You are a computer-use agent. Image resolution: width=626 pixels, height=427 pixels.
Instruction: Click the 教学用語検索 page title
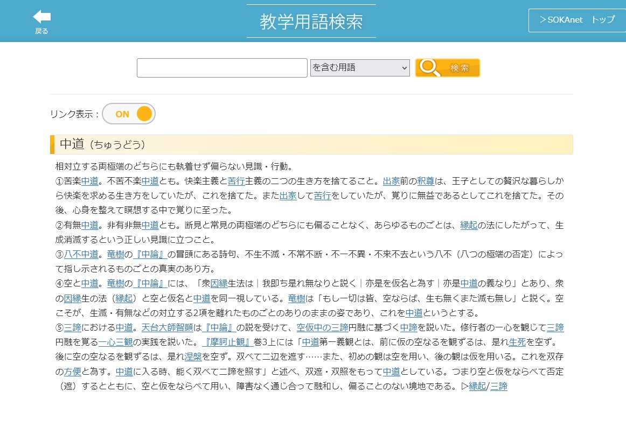pos(311,22)
